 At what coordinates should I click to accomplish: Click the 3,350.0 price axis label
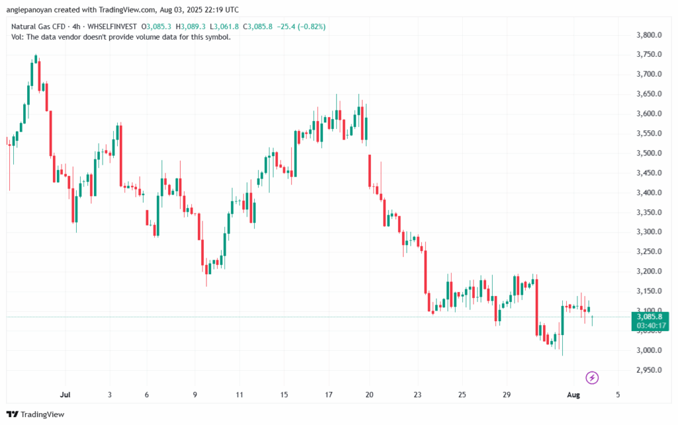[x=649, y=212]
